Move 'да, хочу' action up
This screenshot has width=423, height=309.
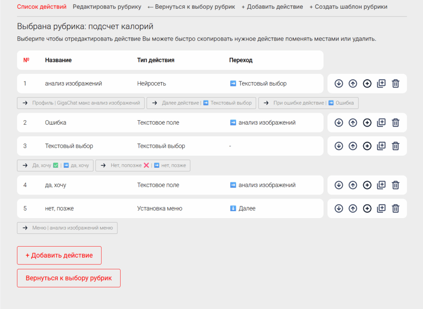[x=353, y=185]
